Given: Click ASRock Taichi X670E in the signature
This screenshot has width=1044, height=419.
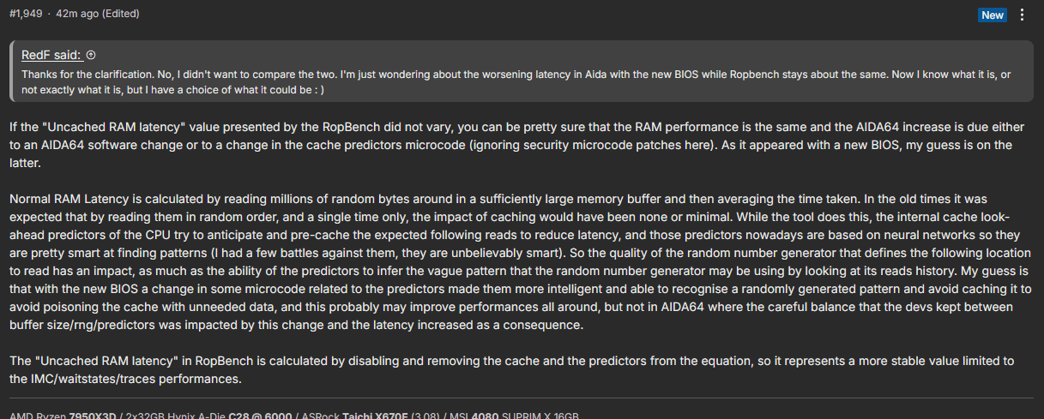Looking at the screenshot, I should click(356, 416).
